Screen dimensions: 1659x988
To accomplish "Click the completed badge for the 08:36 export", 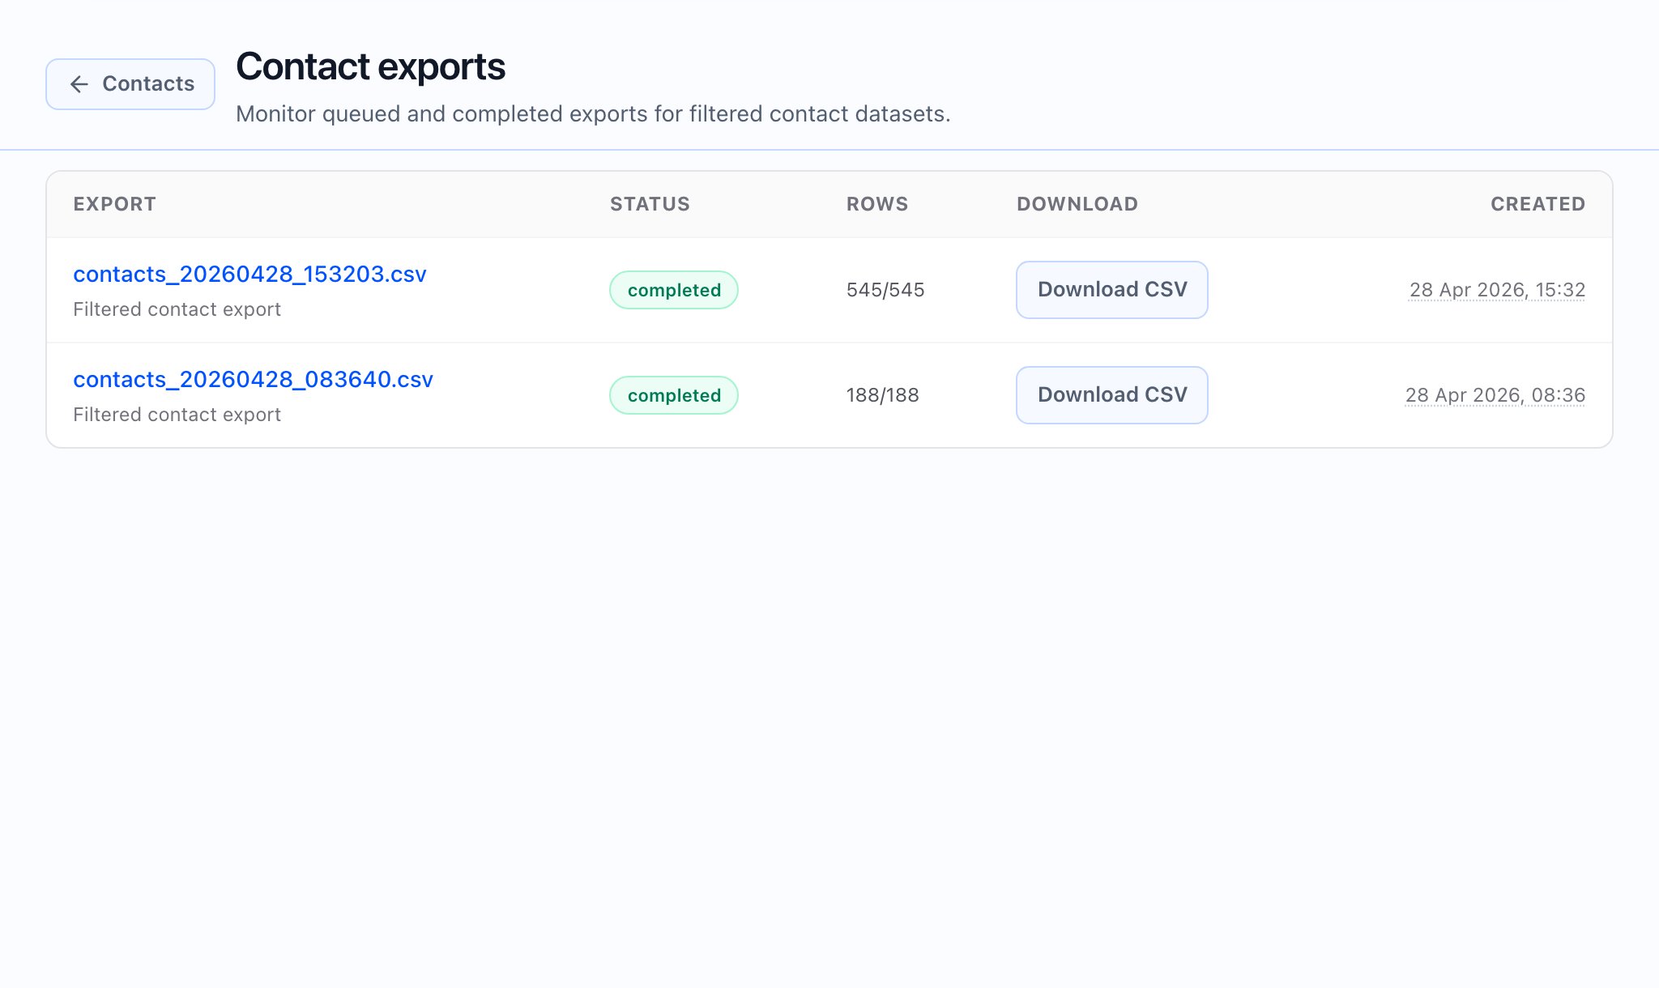I will click(x=674, y=395).
